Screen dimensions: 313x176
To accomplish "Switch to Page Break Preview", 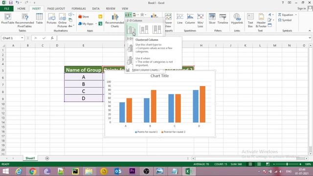I will [268, 164].
